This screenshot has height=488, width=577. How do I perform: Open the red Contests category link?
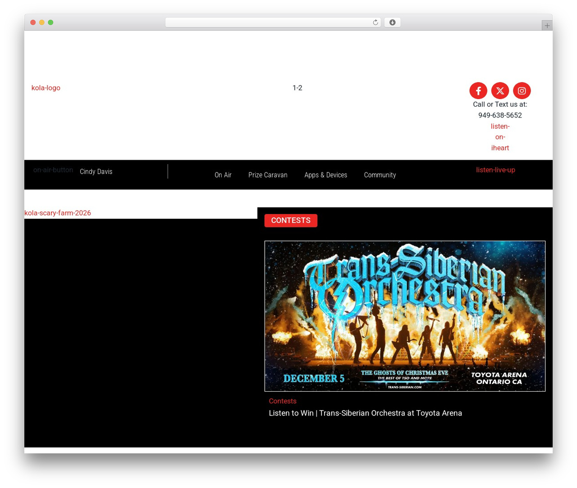pyautogui.click(x=283, y=401)
